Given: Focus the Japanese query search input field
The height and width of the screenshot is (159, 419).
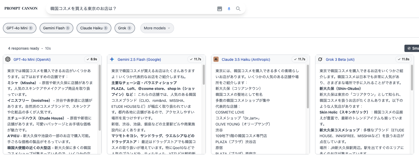Looking at the screenshot, I should [131, 9].
